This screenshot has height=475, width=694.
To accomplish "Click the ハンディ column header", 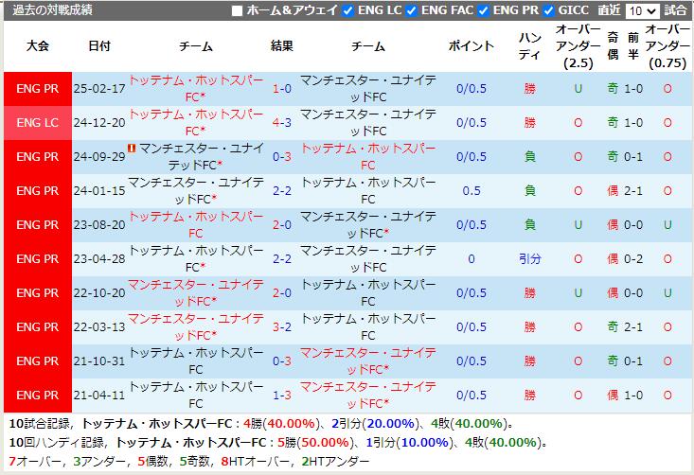I will (x=530, y=46).
